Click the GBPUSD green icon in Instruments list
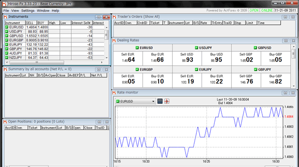Viewport: 299px width, 167px height. coord(7,36)
